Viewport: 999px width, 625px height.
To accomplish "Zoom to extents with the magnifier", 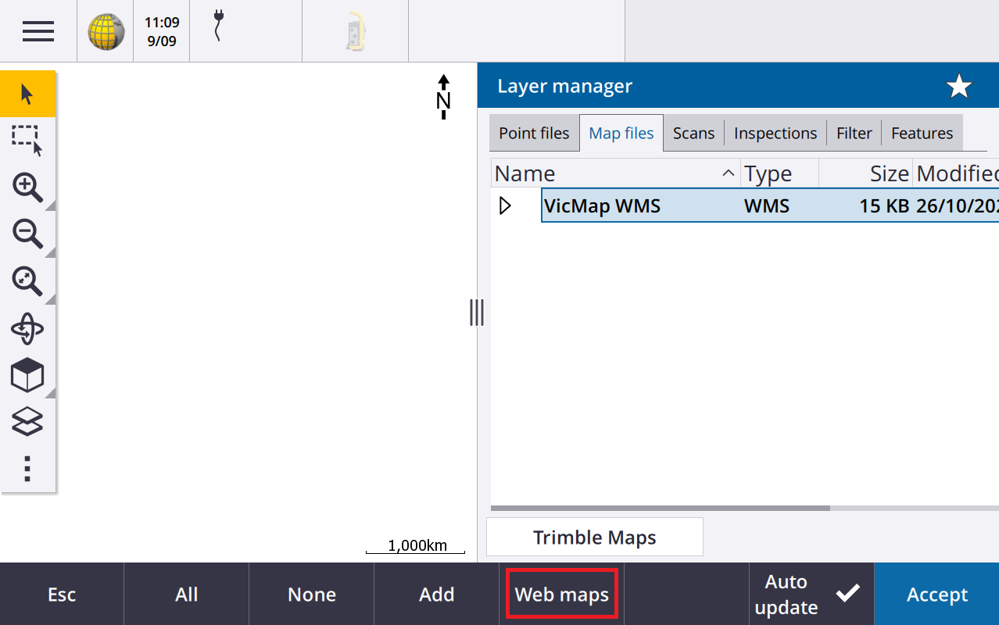I will (27, 281).
